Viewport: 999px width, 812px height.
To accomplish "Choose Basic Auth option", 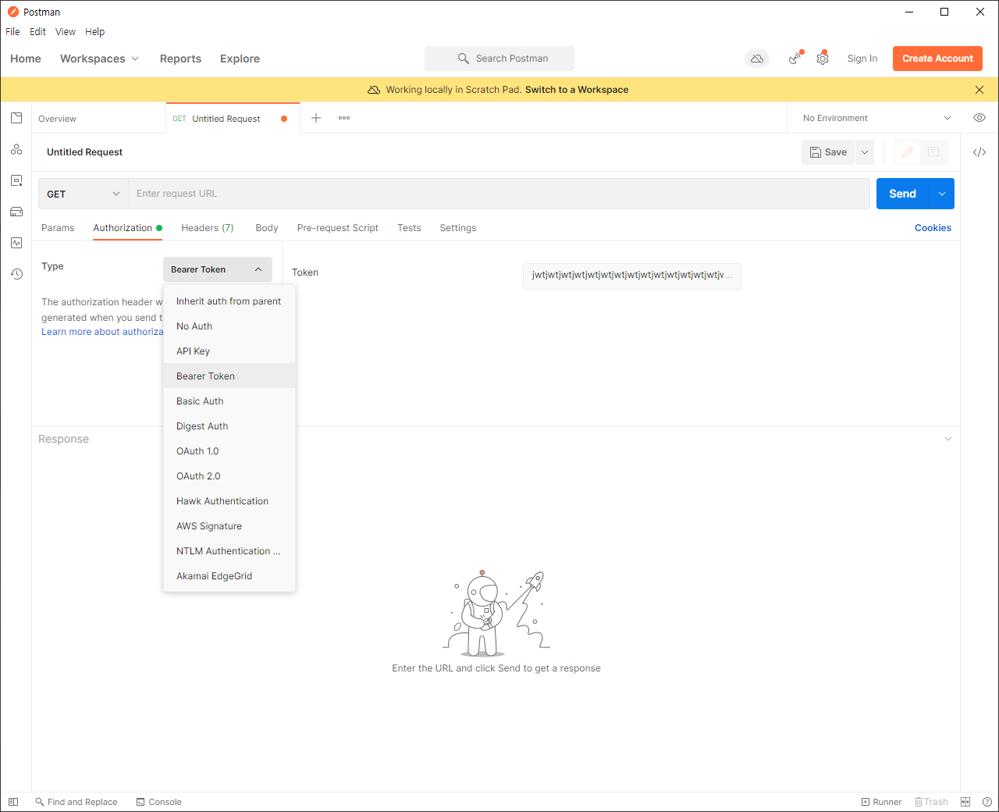I will (229, 401).
